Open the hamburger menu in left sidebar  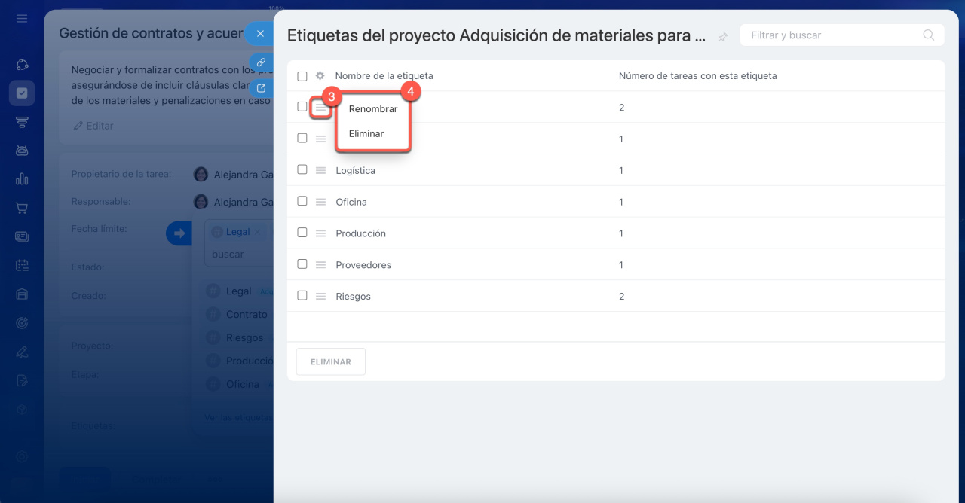pyautogui.click(x=22, y=18)
